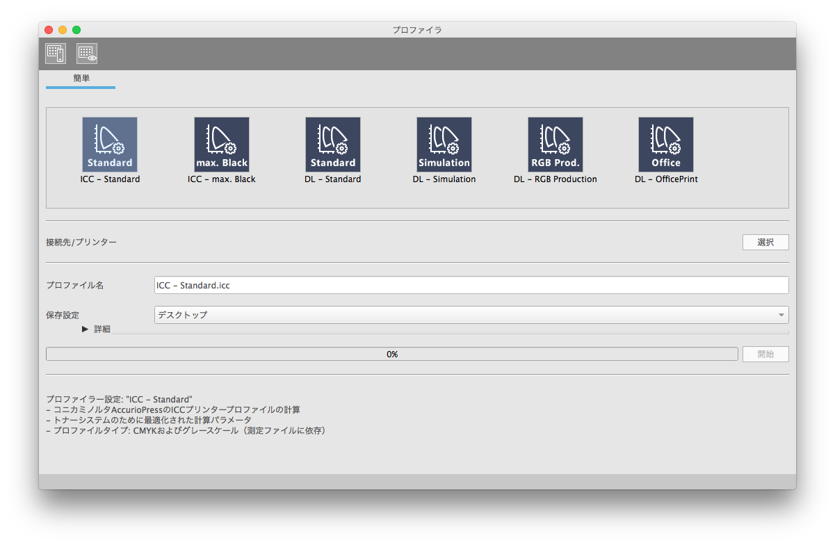Click the 保存設定 label
The height and width of the screenshot is (545, 835).
pos(63,315)
